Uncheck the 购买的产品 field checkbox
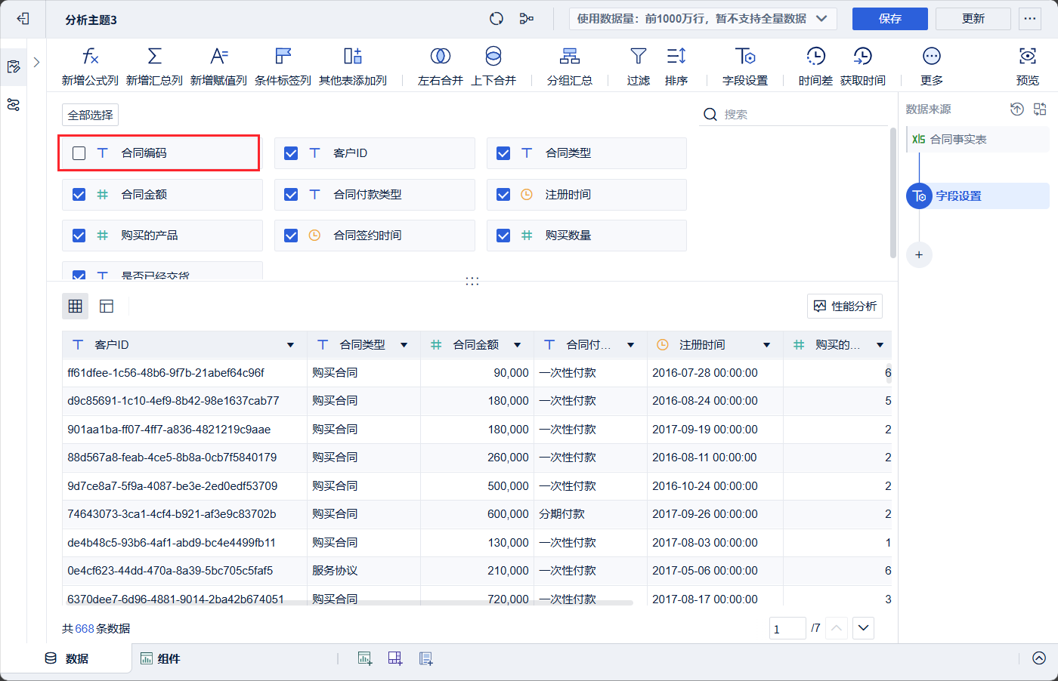 pos(79,236)
